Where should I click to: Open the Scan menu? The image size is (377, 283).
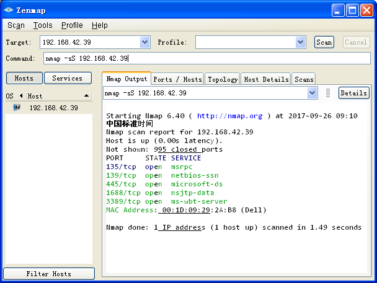point(16,25)
